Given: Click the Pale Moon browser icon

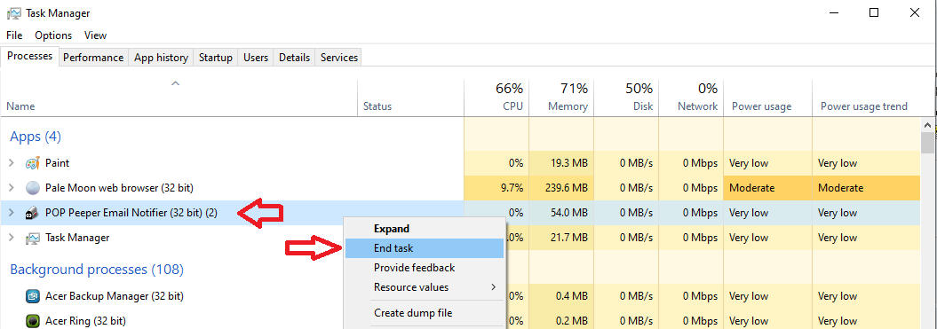Looking at the screenshot, I should point(33,188).
